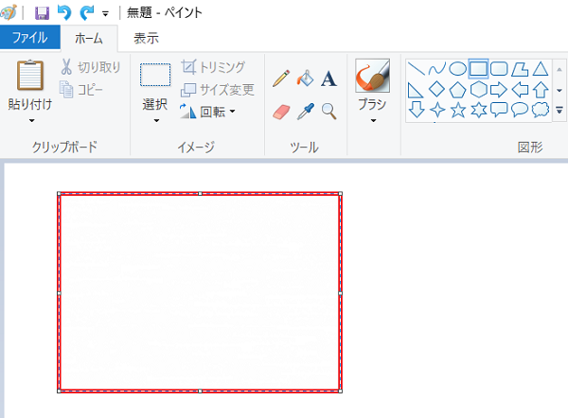Click the トリミング crop button
Image resolution: width=568 pixels, height=418 pixels.
pos(213,67)
